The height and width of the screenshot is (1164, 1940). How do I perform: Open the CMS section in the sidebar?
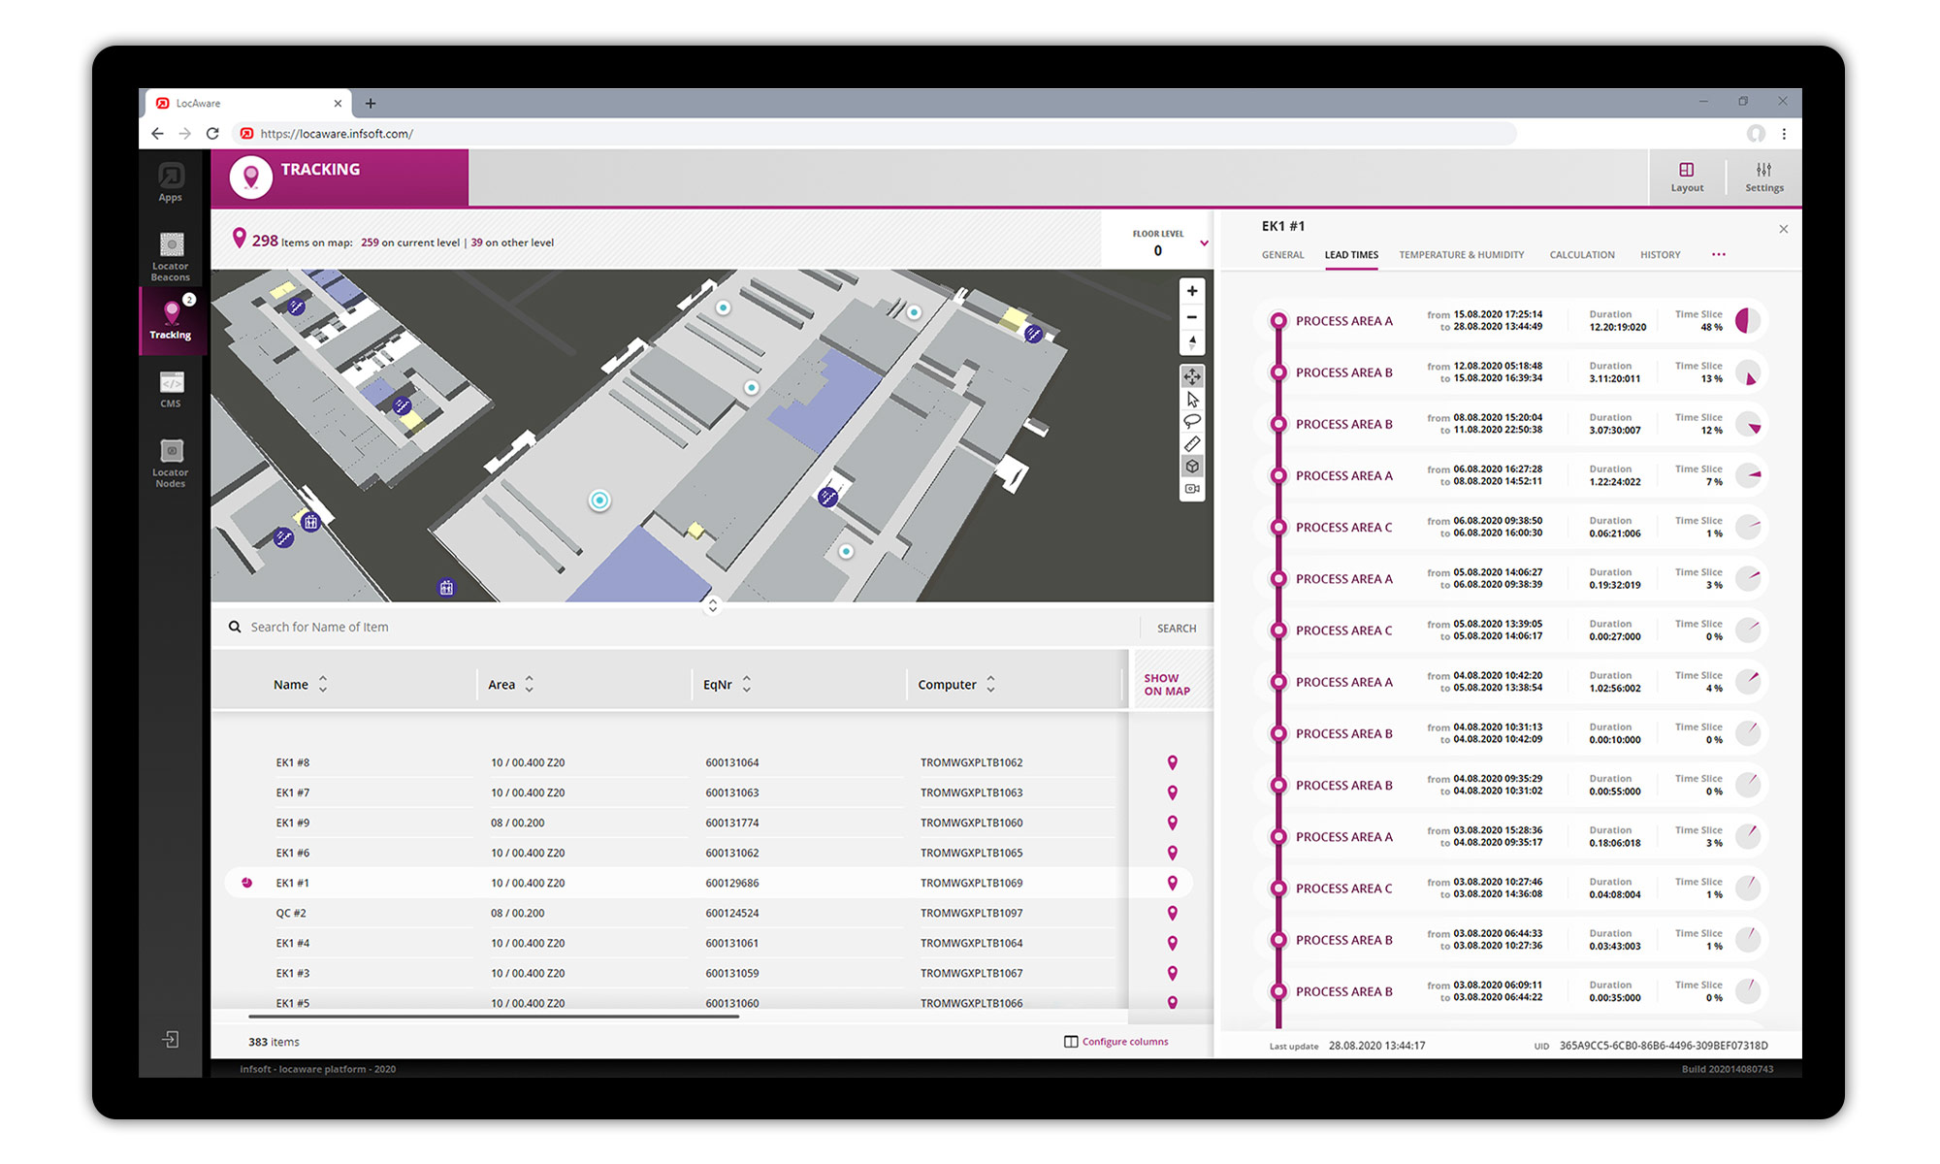171,391
